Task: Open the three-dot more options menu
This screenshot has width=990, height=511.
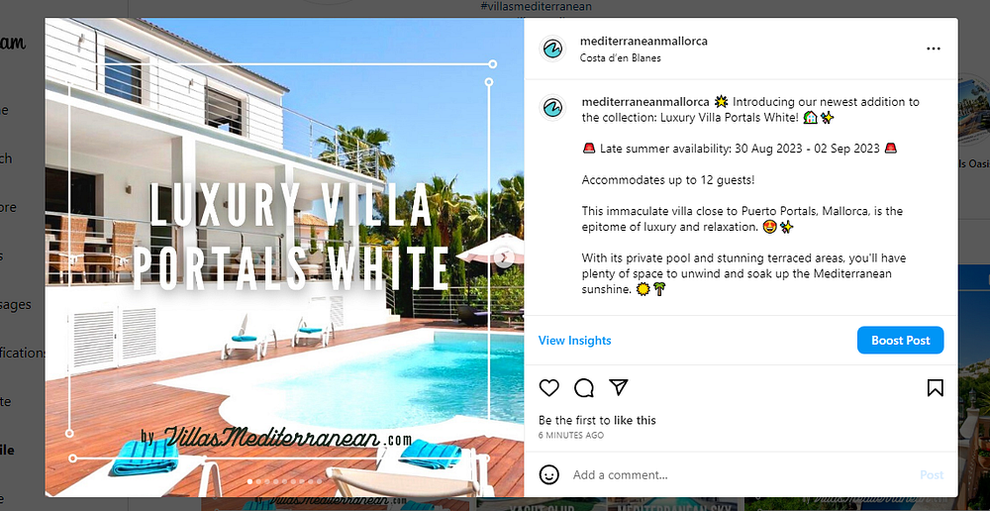Action: point(934,49)
